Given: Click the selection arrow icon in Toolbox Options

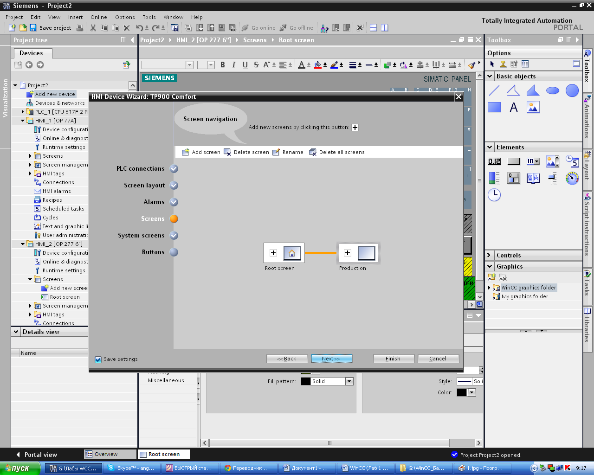Looking at the screenshot, I should [x=492, y=64].
